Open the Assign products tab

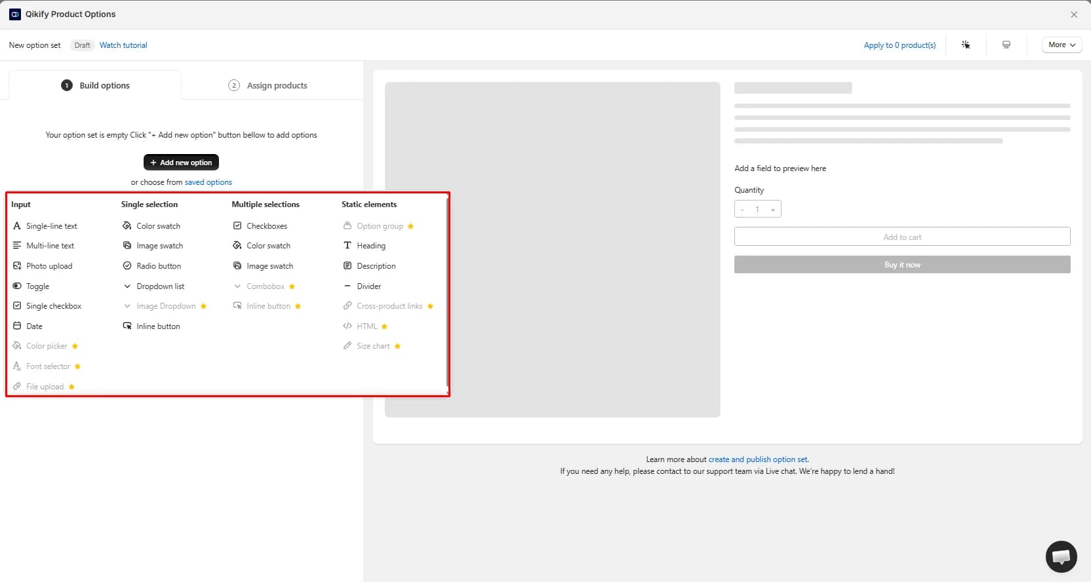[x=268, y=85]
